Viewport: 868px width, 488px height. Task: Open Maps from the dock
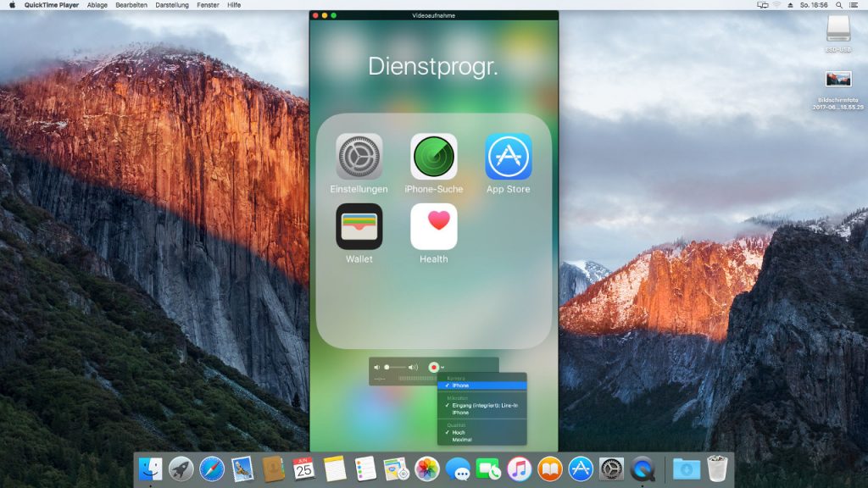(x=396, y=469)
